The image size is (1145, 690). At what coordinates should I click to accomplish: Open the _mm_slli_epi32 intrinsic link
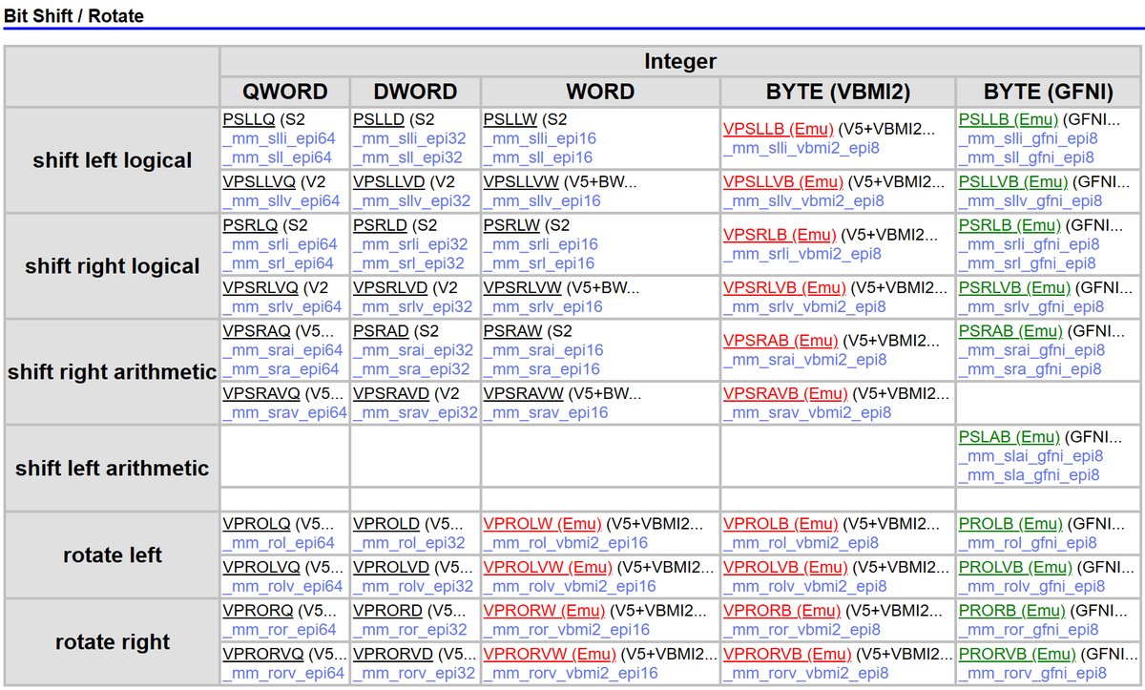click(409, 139)
